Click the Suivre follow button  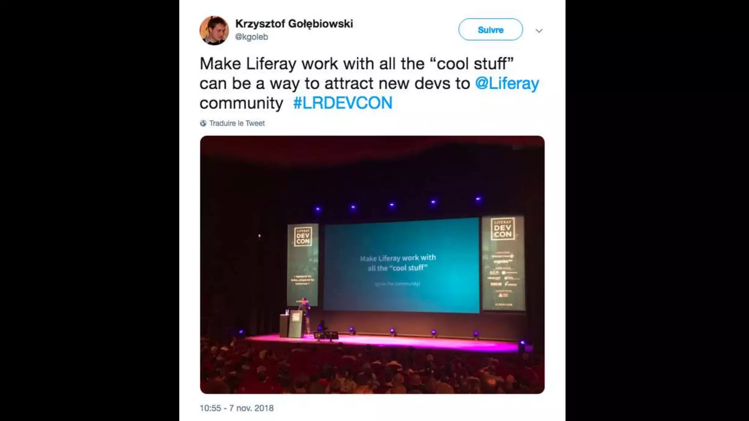[490, 30]
